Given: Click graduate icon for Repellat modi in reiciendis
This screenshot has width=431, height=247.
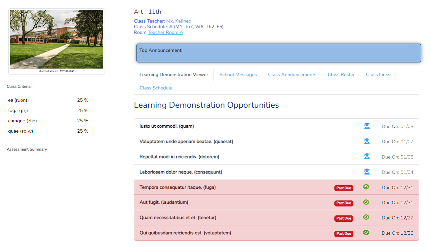Looking at the screenshot, I should coord(367,157).
